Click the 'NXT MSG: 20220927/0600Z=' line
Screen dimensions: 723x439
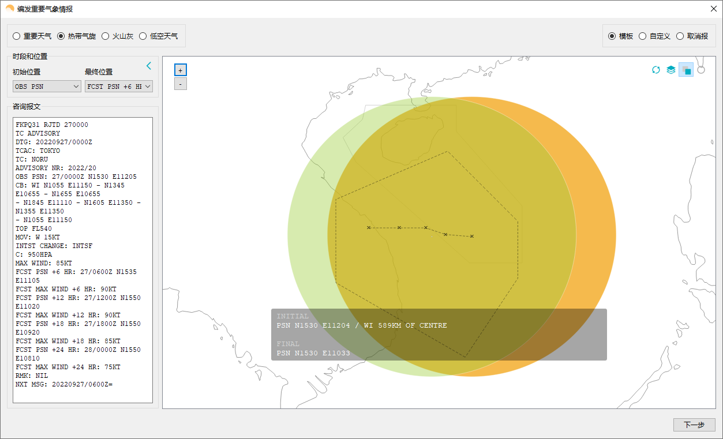tap(64, 384)
